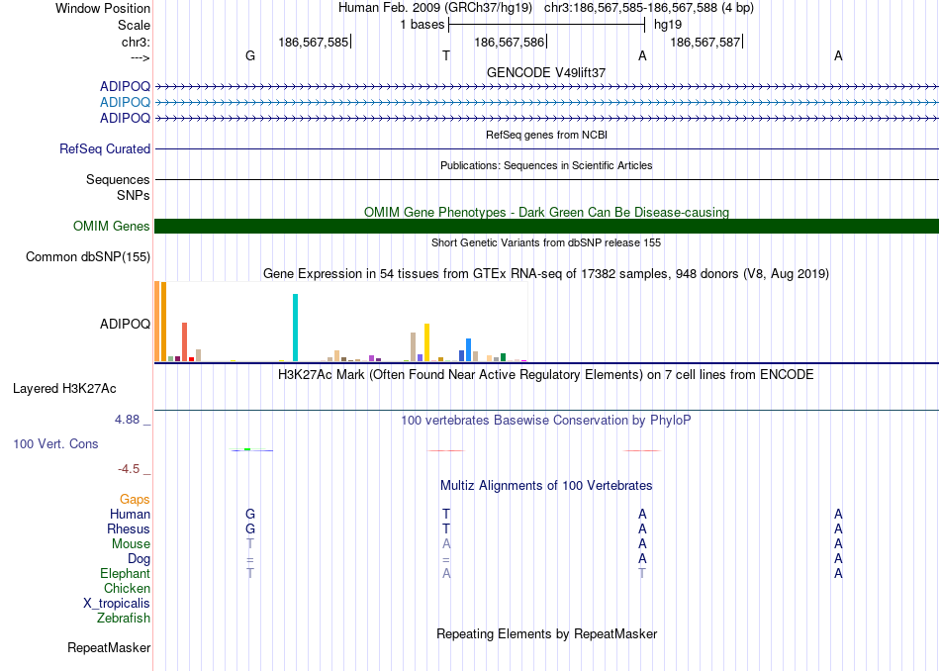Click the -4.5 lower scale value

tap(129, 469)
